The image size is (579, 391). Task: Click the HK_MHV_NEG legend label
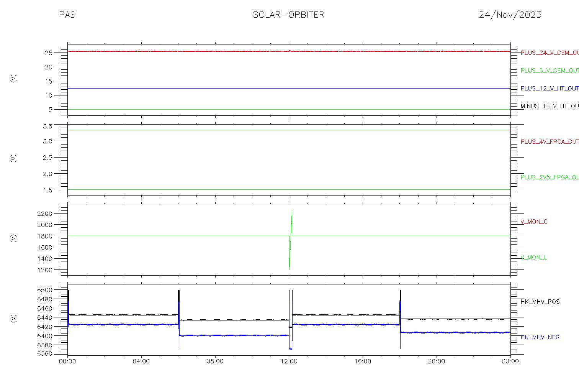[540, 337]
